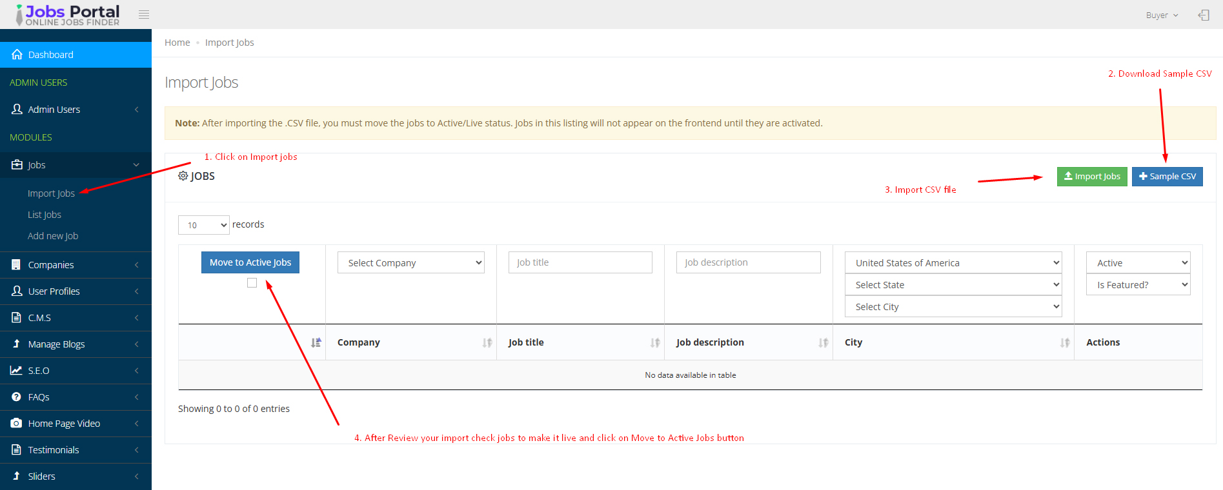
Task: Click the Home Page Video camera icon
Action: pos(16,424)
